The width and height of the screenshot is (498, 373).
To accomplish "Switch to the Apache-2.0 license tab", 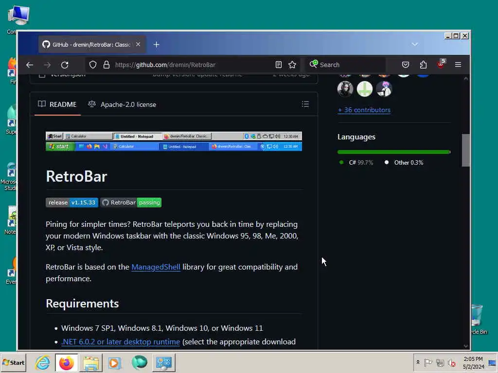I will point(122,104).
